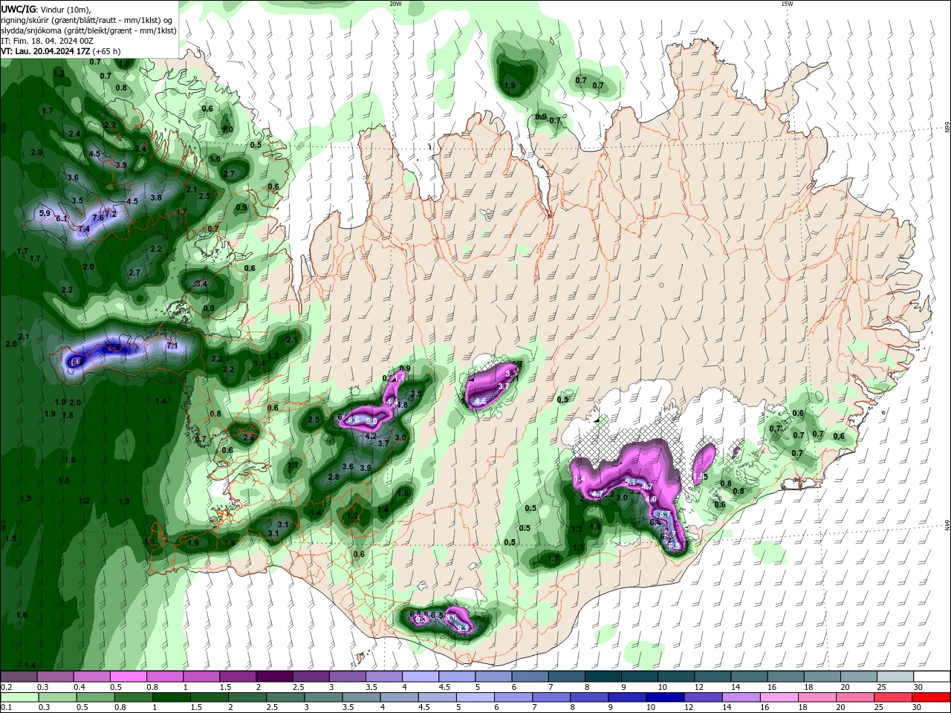
Task: Click the '5.9' precipitation value in Westfjords
Action: [43, 214]
